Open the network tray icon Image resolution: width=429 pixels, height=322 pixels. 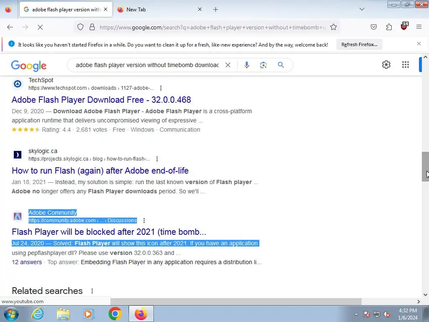(377, 314)
